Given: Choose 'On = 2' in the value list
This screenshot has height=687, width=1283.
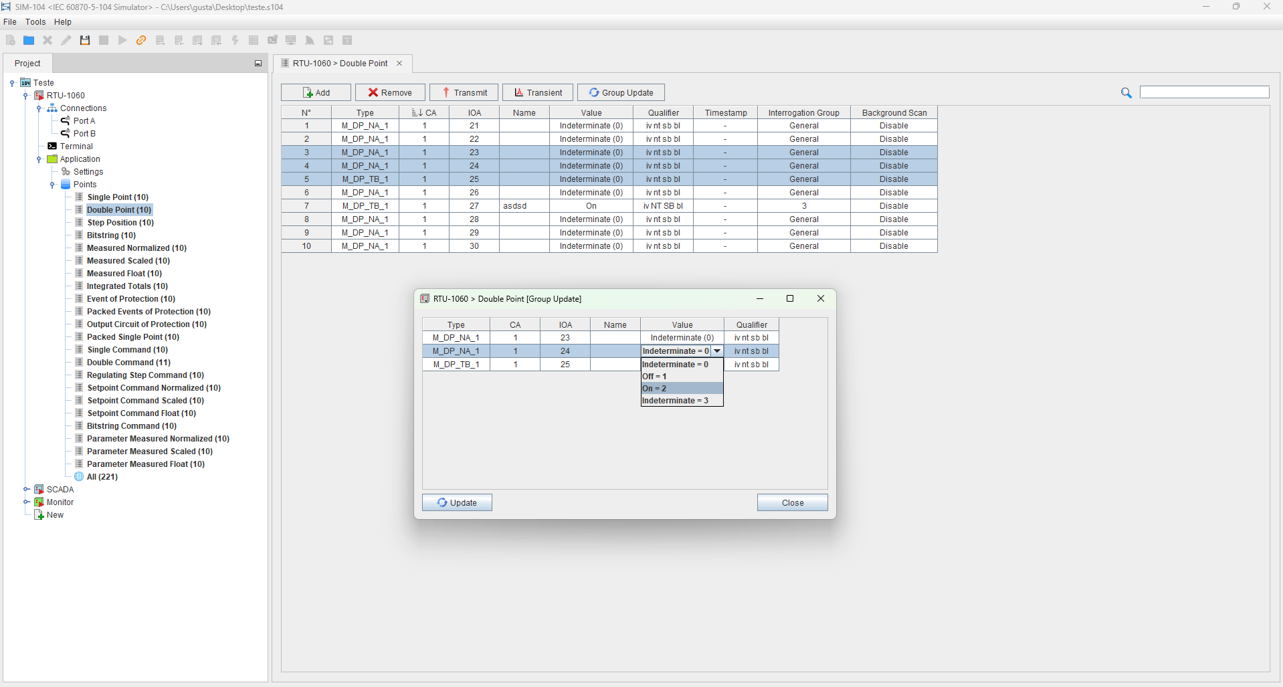Looking at the screenshot, I should [681, 389].
